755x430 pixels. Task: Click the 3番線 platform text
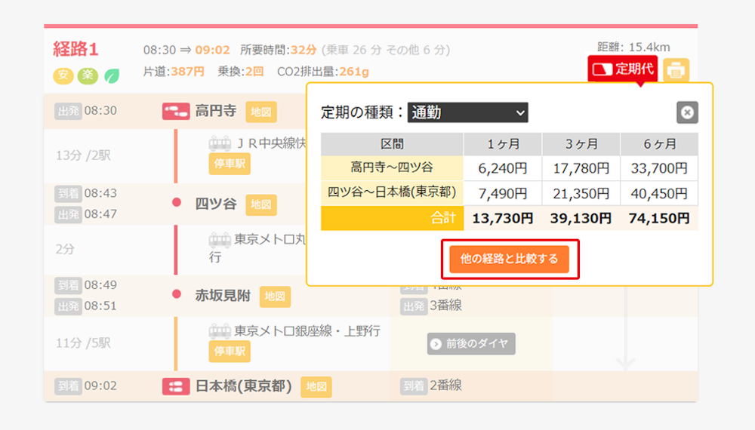[x=446, y=306]
